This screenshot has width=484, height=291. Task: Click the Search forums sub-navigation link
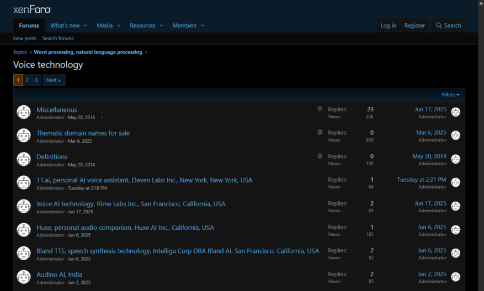pos(58,39)
